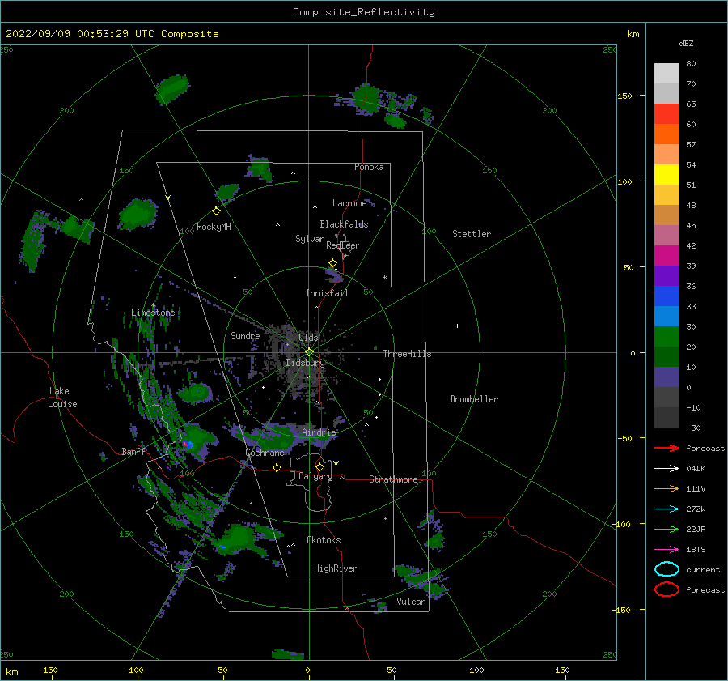Click the orange 111V arrow icon
This screenshot has width=728, height=681.
pos(667,488)
